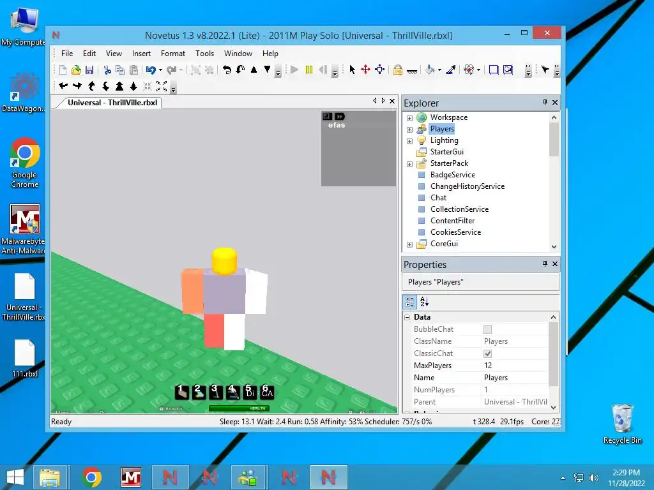This screenshot has height=490, width=654.
Task: Click the Pan camera left arrow icon
Action: pos(63,86)
